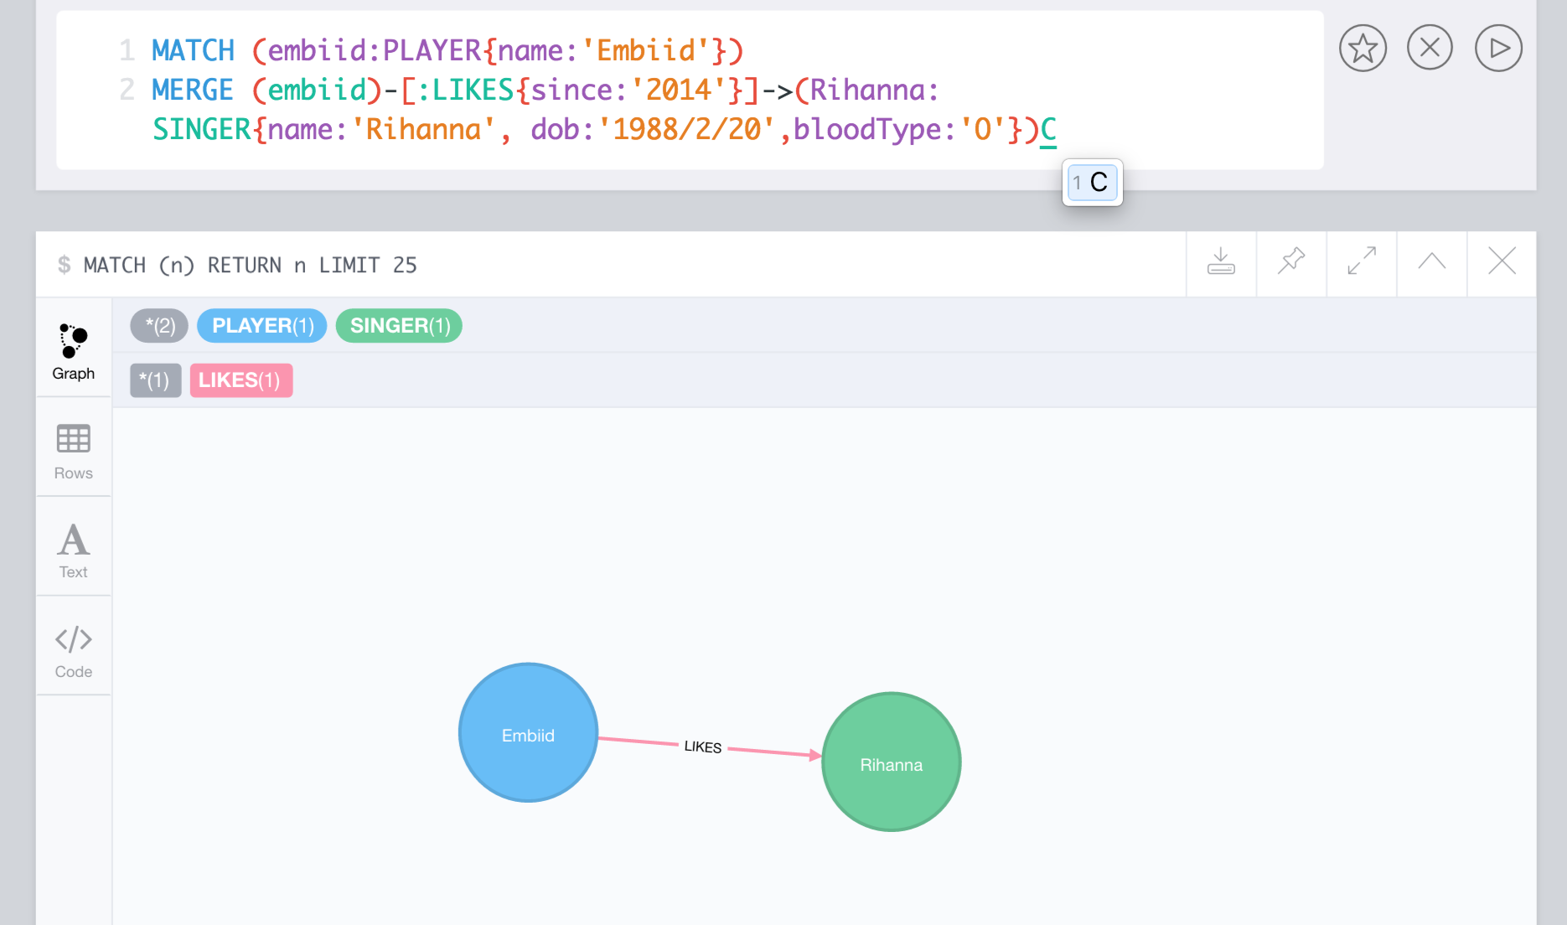Viewport: 1567px width, 925px height.
Task: Show the Code view tab
Action: click(x=74, y=650)
